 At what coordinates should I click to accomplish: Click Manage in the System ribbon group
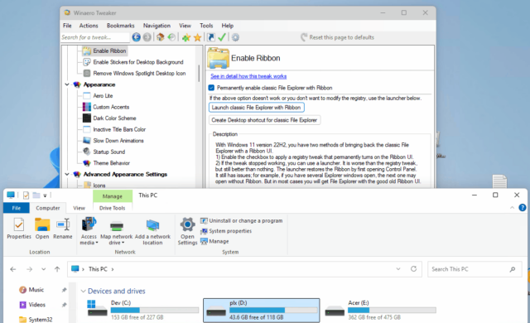pos(214,241)
